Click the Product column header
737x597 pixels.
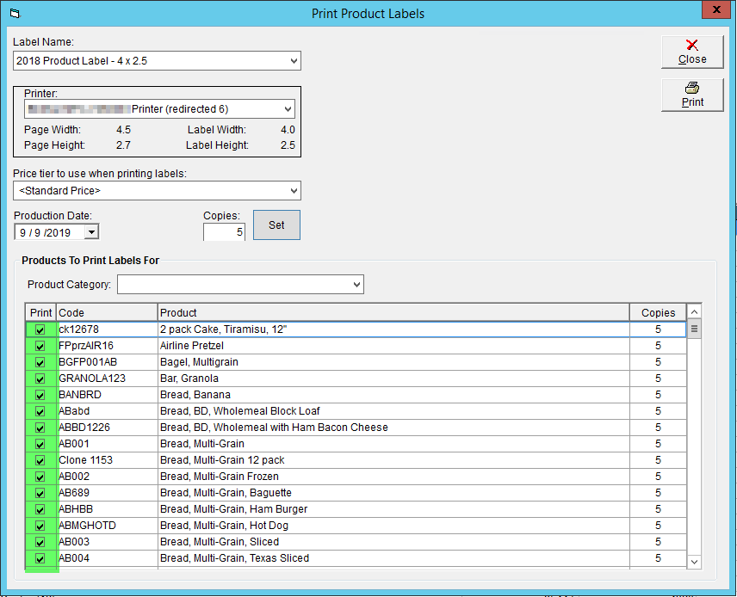point(393,313)
